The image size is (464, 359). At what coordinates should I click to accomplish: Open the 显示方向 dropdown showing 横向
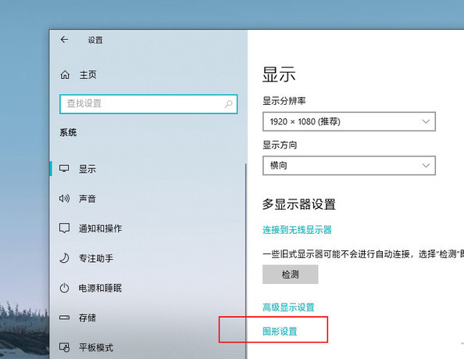(349, 165)
